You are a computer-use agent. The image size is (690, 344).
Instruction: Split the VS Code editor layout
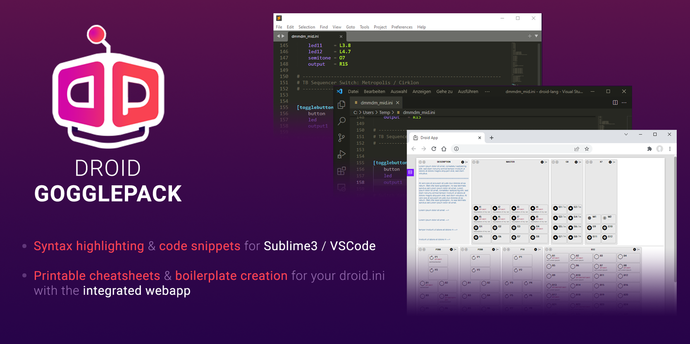coord(615,103)
